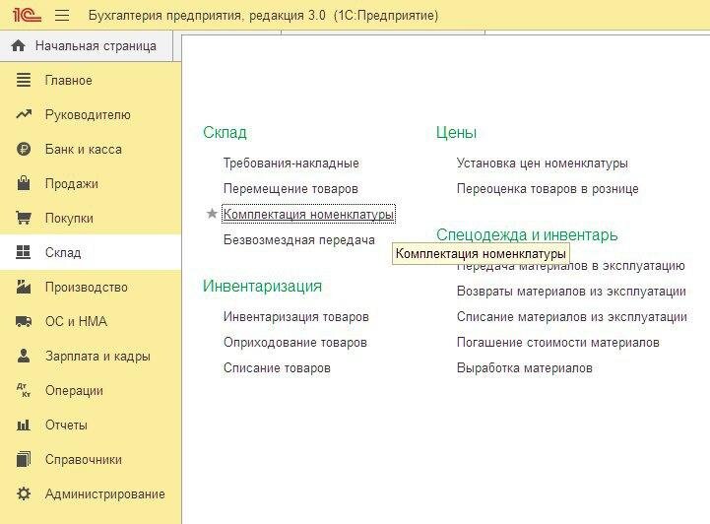
Task: Open the Отчеты section
Action: pyautogui.click(x=66, y=425)
